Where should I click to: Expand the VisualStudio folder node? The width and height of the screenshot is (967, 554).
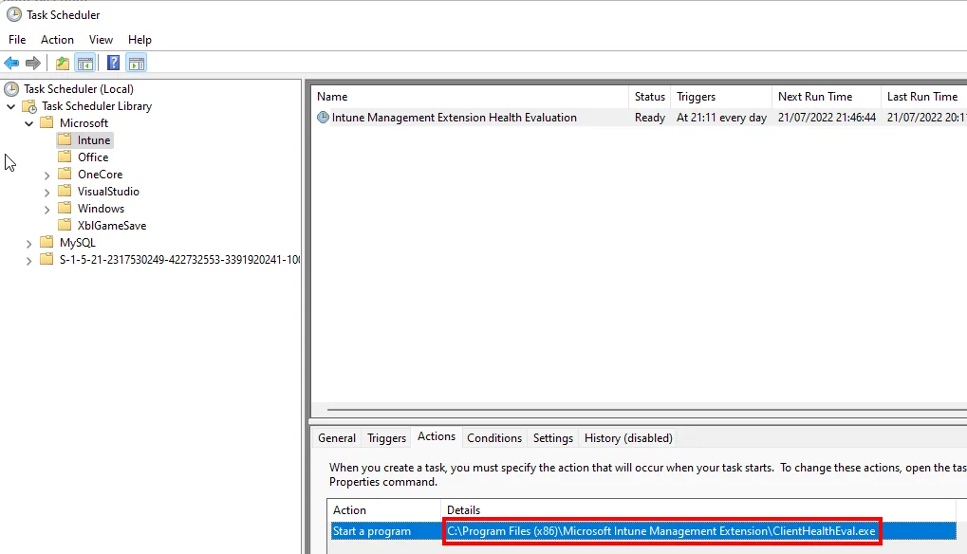coord(46,193)
